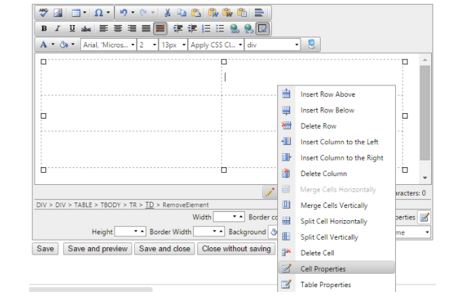
Task: Toggle strikethrough formatting
Action: (x=86, y=28)
